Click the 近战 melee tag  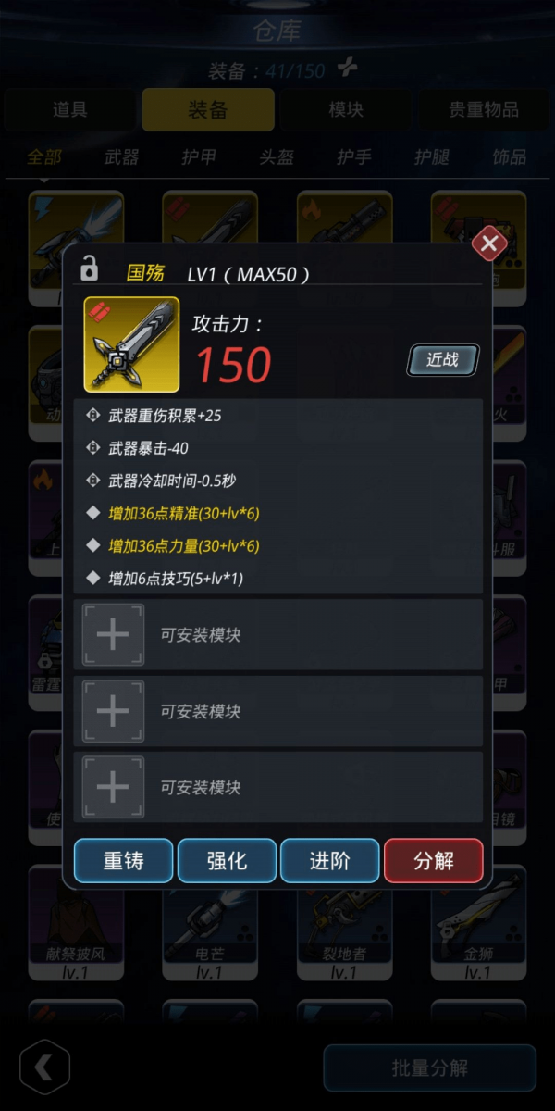tap(443, 360)
